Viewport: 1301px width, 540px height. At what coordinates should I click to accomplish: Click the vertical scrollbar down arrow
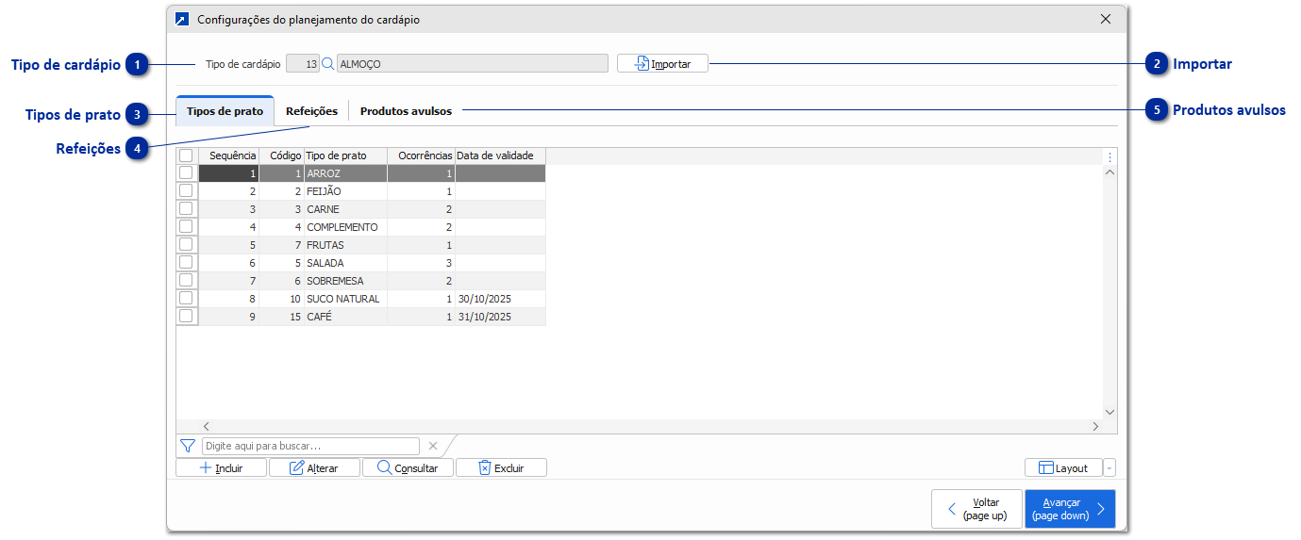(1109, 412)
